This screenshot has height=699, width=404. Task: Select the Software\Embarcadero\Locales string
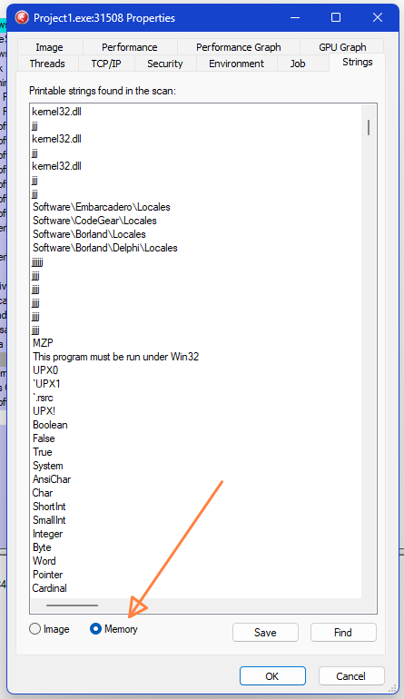coord(102,207)
